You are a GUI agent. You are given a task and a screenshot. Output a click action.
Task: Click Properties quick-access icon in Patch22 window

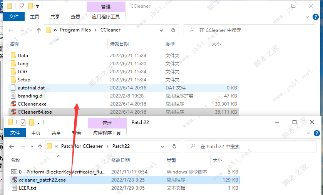click(x=23, y=122)
